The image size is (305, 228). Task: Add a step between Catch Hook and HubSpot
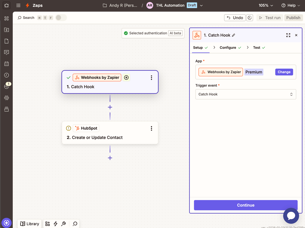pyautogui.click(x=110, y=107)
